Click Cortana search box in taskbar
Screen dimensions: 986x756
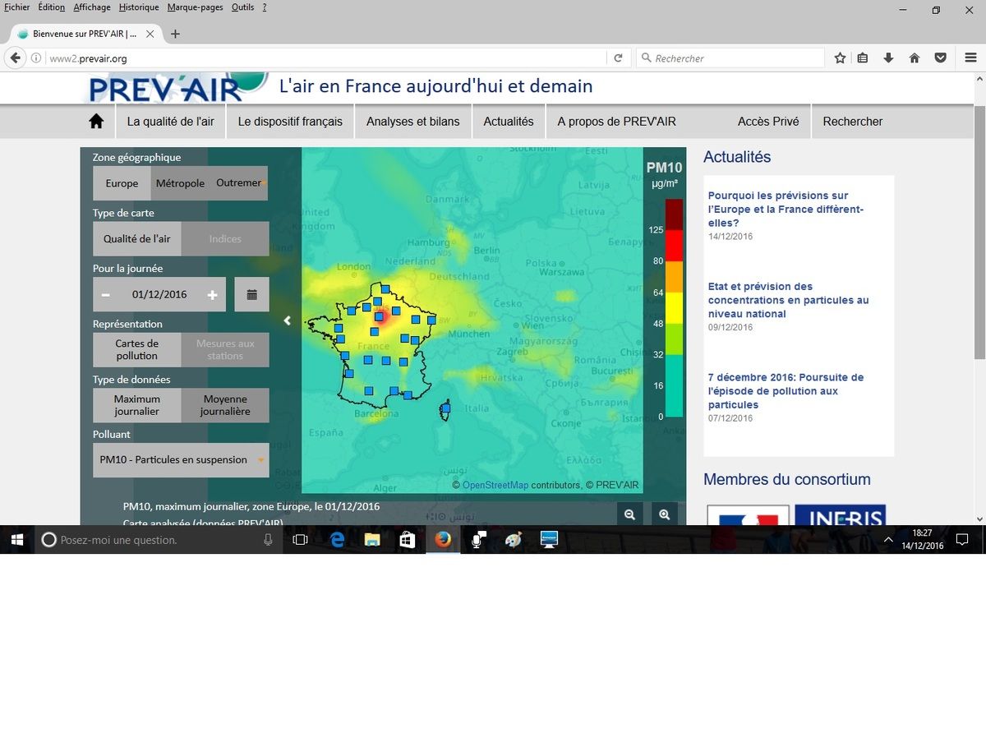[x=159, y=540]
